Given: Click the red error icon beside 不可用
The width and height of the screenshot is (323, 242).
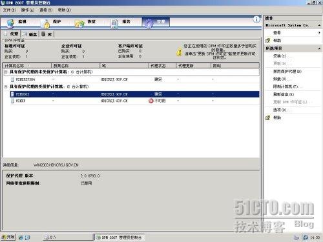Looking at the screenshot, I should [151, 101].
